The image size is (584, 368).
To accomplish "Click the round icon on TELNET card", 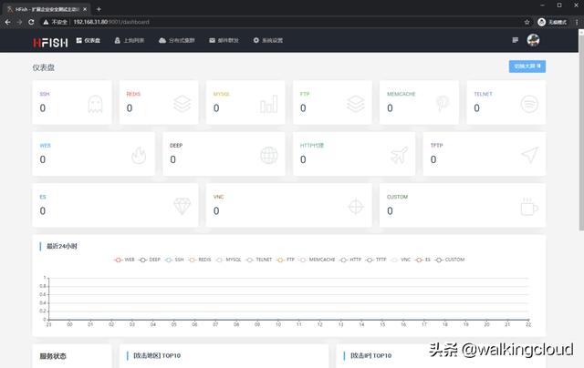I will point(529,104).
